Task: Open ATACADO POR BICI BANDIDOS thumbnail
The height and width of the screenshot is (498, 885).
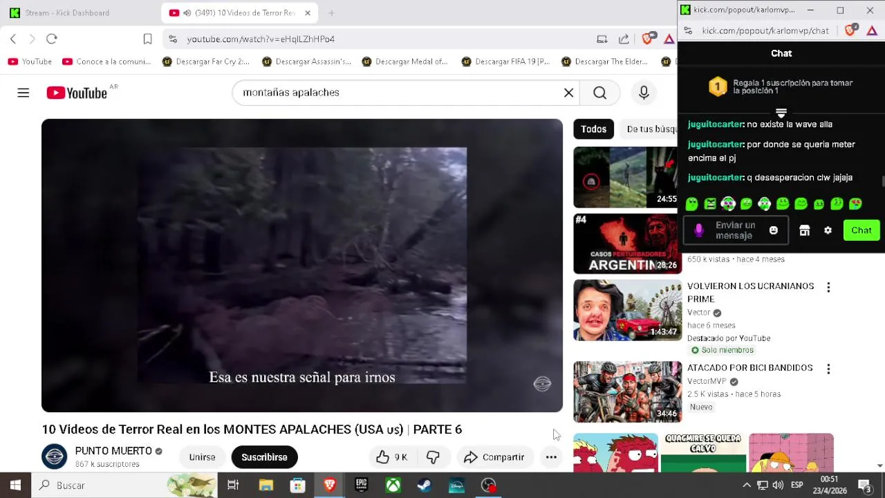Action: click(627, 391)
